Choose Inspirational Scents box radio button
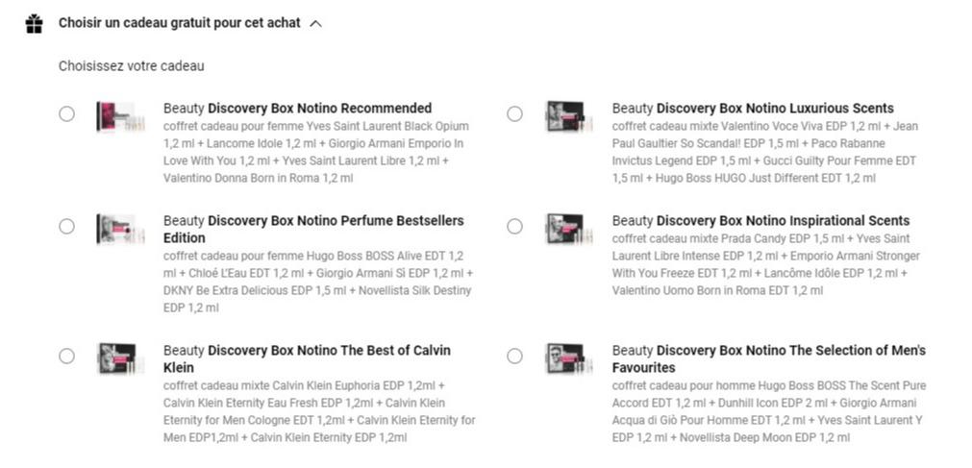 515,227
